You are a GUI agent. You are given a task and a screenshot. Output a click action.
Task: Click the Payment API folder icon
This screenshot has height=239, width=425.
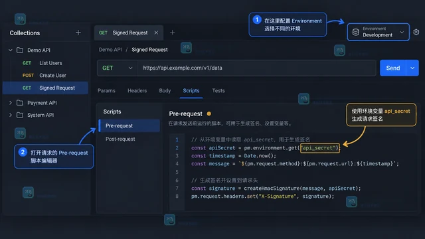(20, 103)
